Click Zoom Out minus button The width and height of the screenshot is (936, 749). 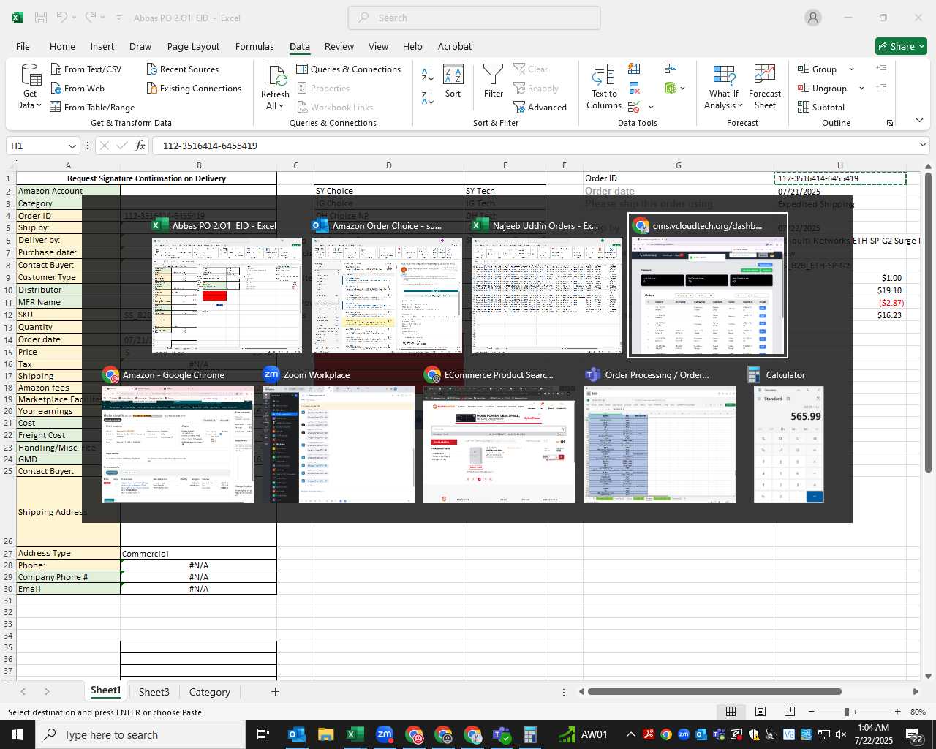(x=812, y=712)
